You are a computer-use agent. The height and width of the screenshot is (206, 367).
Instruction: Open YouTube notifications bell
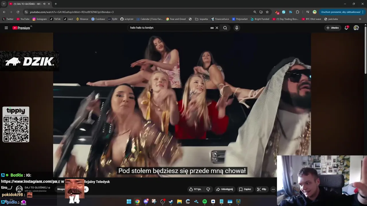point(346,28)
